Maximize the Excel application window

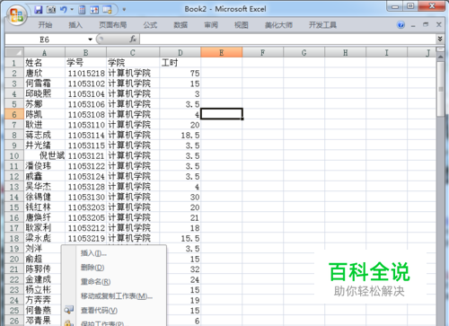point(410,6)
